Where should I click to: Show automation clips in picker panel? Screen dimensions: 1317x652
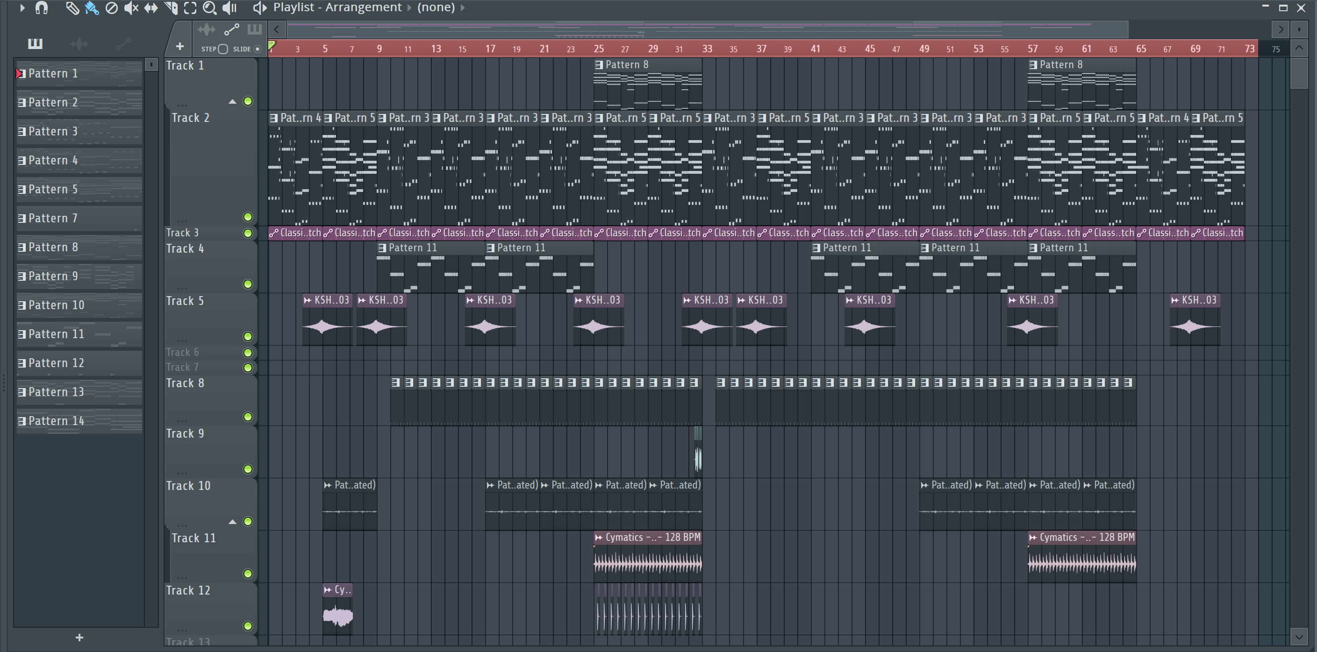coord(123,43)
